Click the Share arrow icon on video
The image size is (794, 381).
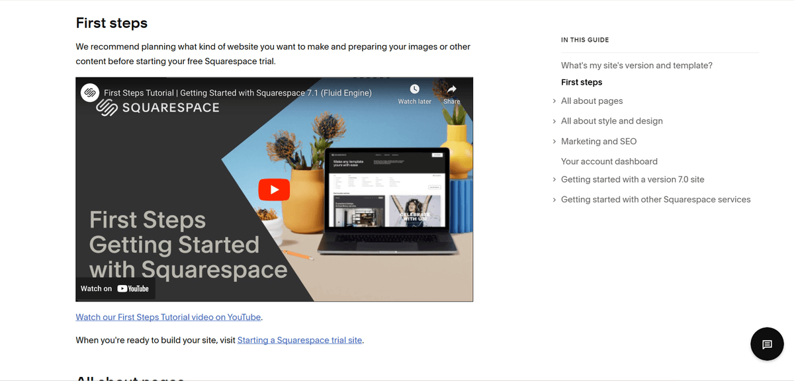[452, 89]
